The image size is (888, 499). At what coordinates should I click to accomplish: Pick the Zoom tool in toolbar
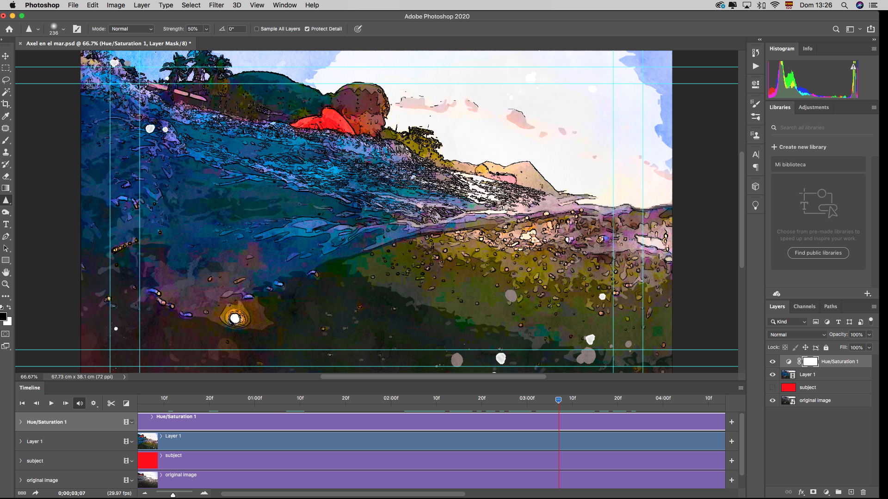(6, 285)
